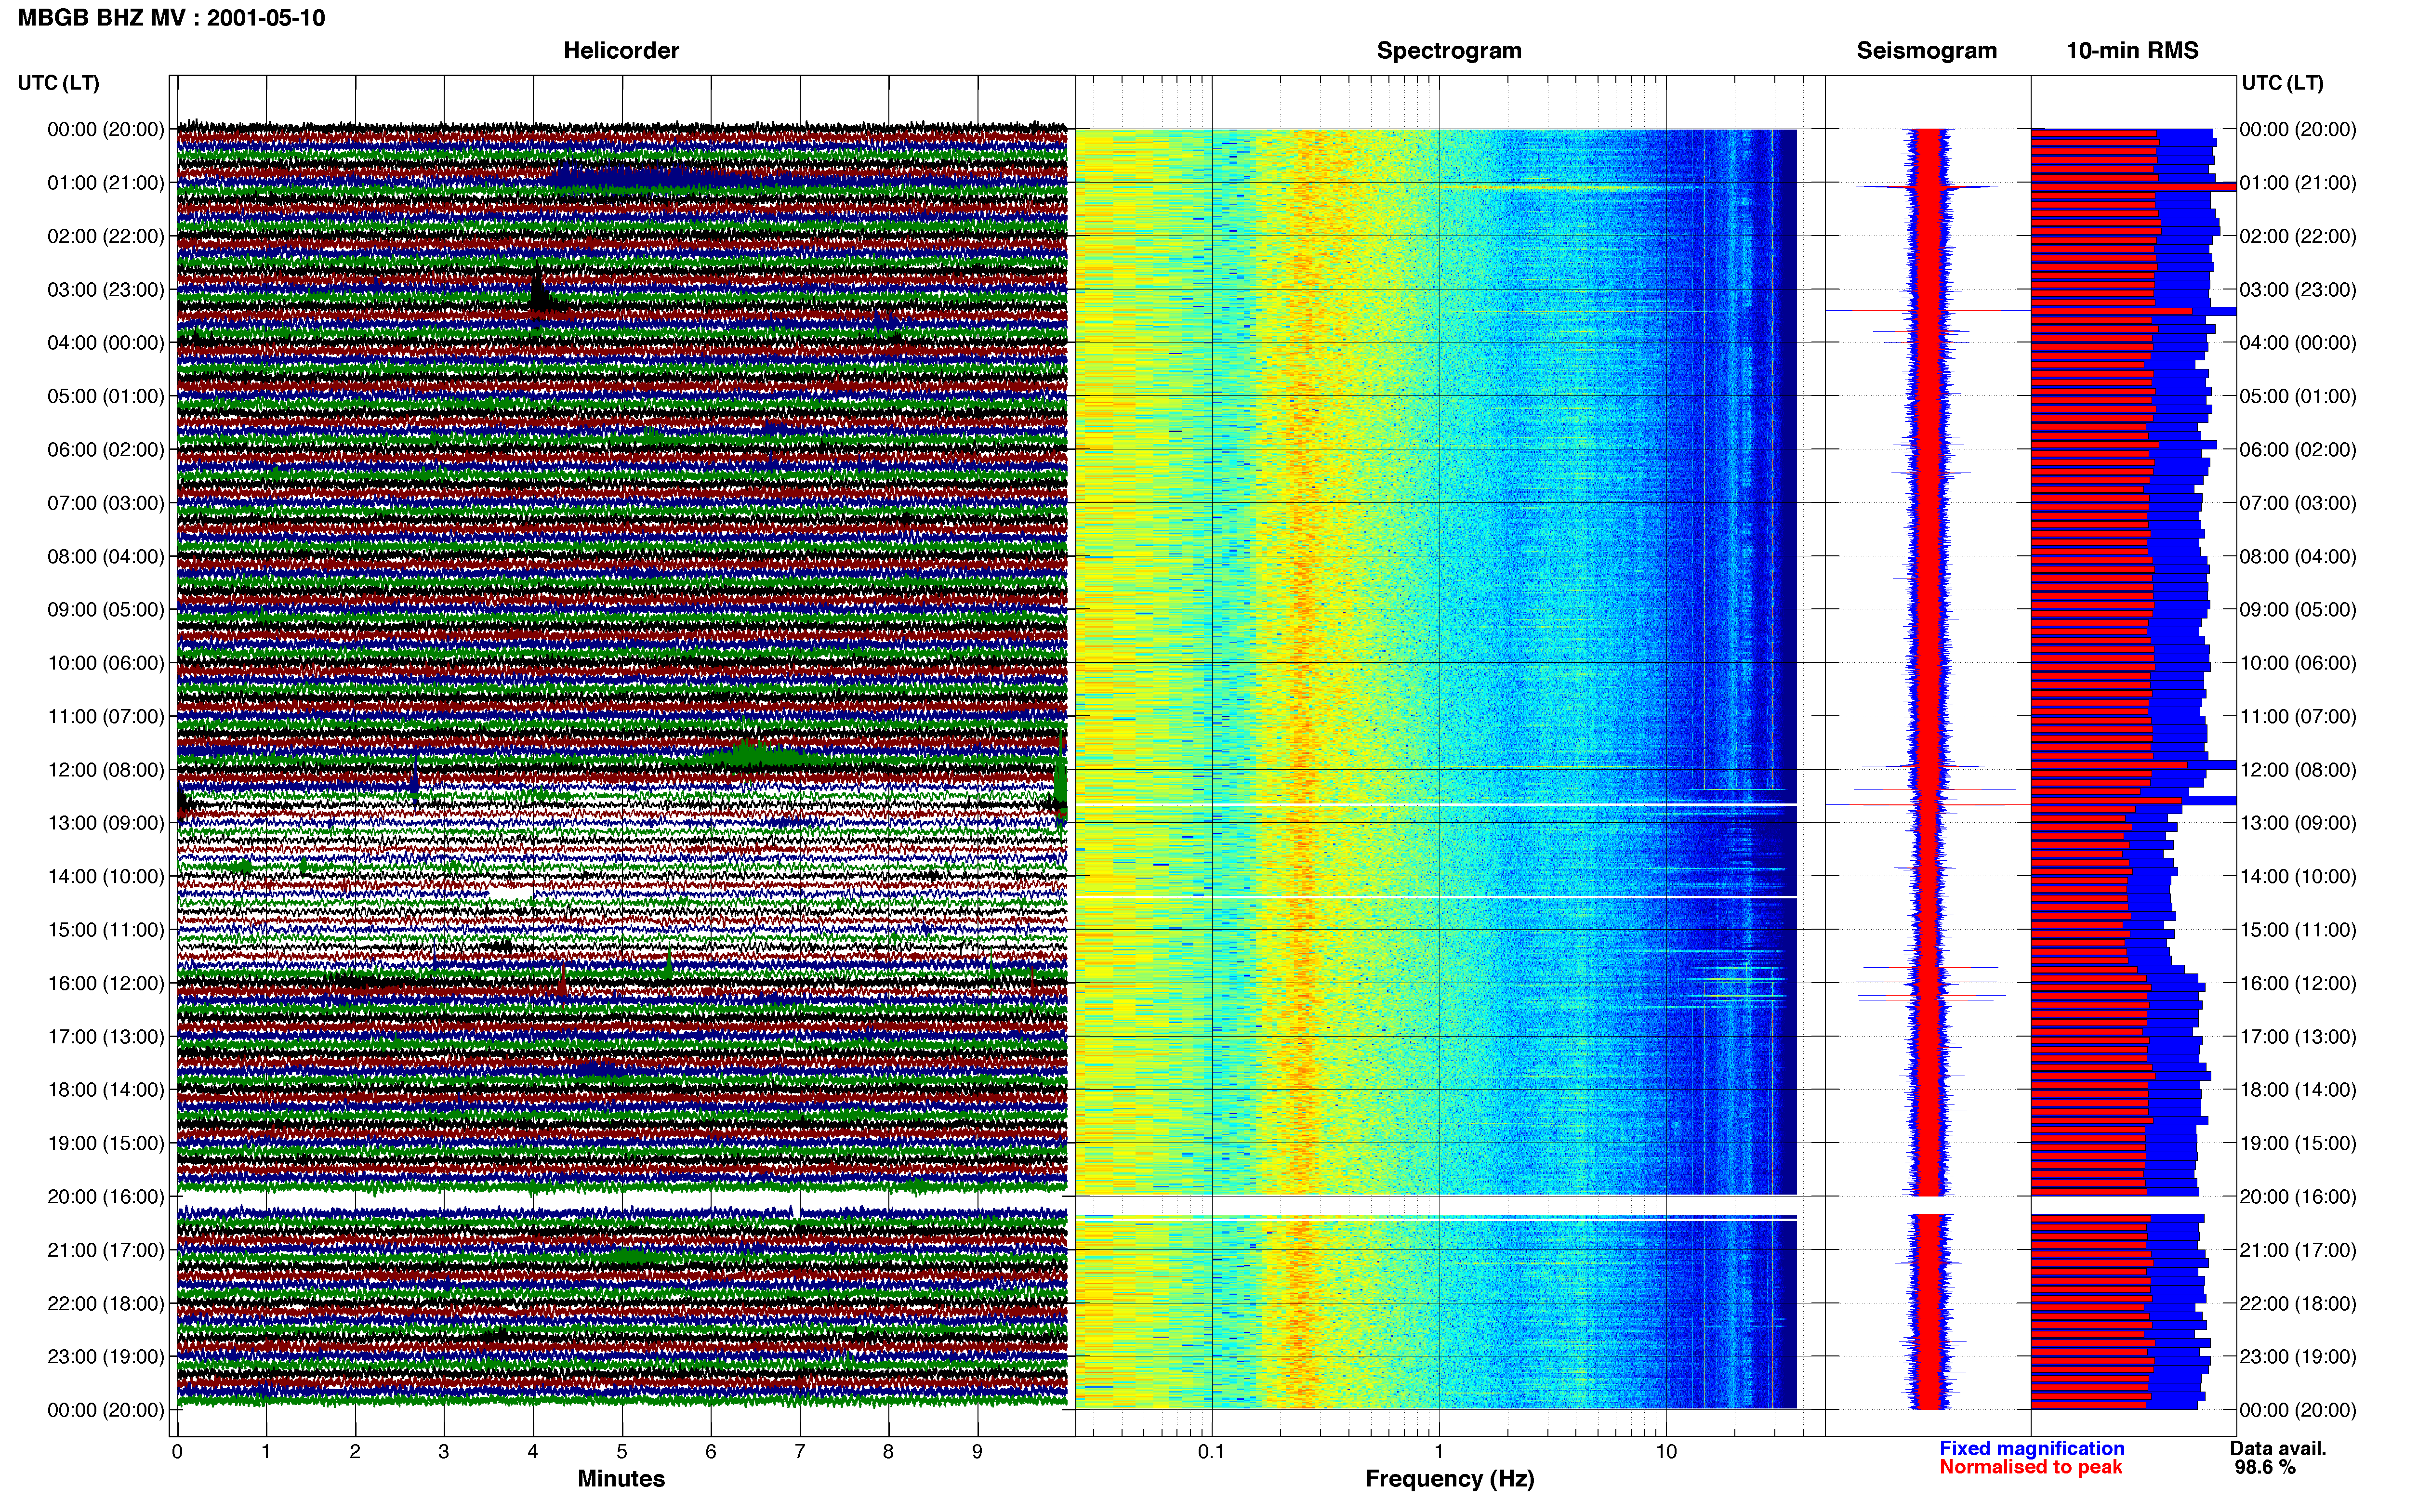This screenshot has width=2418, height=1512.
Task: Click right time label '18:00 (14:00)'
Action: (x=2298, y=1090)
